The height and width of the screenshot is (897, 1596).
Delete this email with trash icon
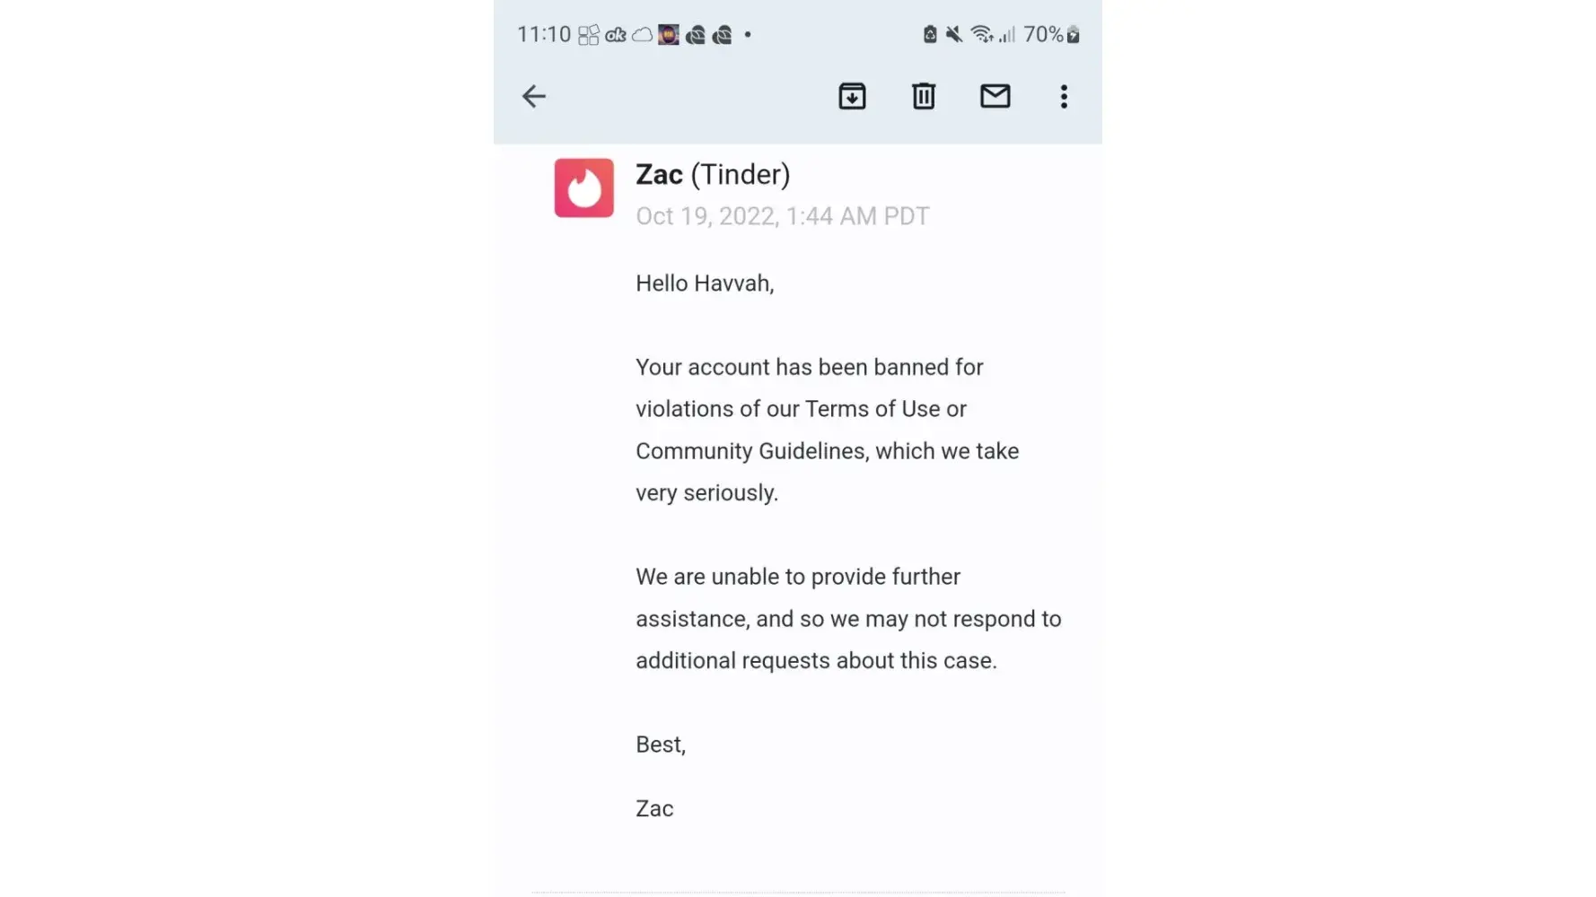pyautogui.click(x=923, y=96)
